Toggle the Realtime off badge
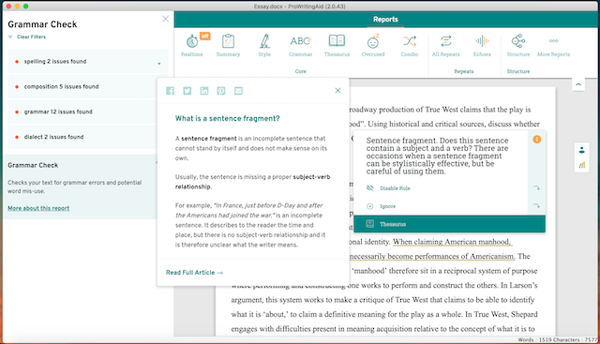600x344 pixels. coord(205,36)
